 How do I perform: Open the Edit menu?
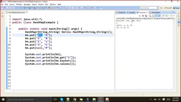click(7, 5)
